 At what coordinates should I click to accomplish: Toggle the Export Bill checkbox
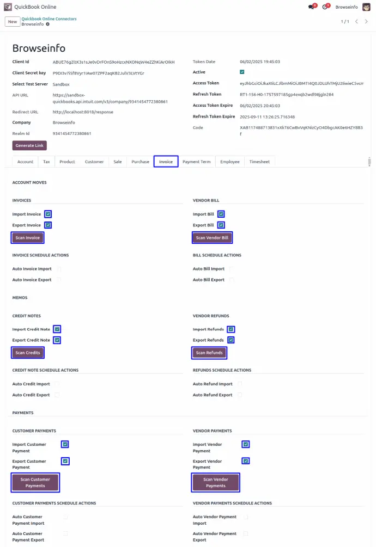(221, 225)
